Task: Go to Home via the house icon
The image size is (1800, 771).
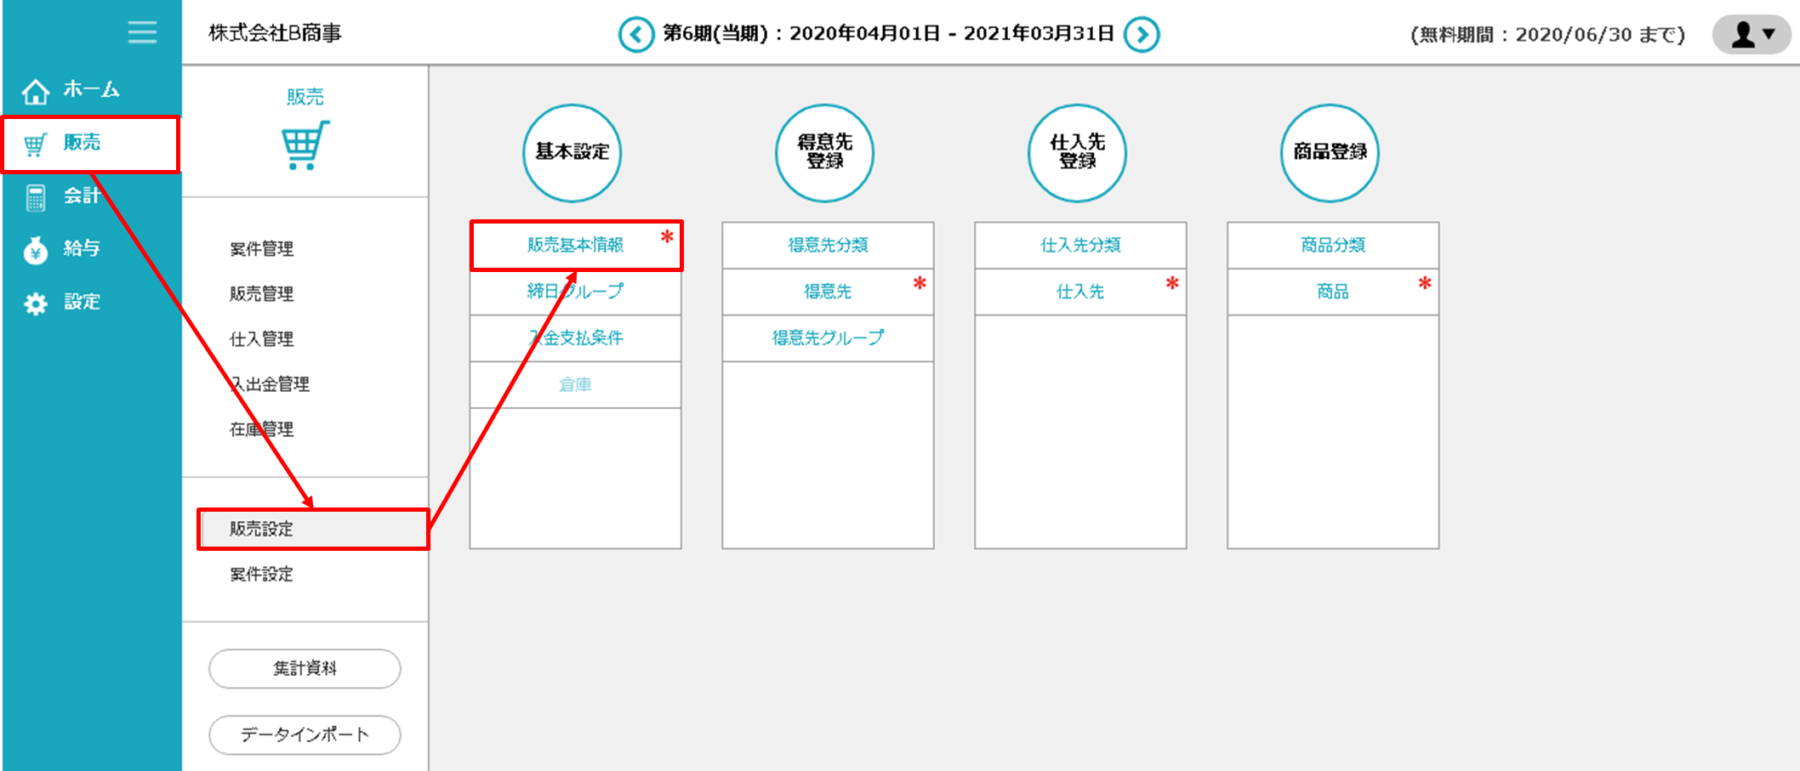Action: pyautogui.click(x=36, y=91)
